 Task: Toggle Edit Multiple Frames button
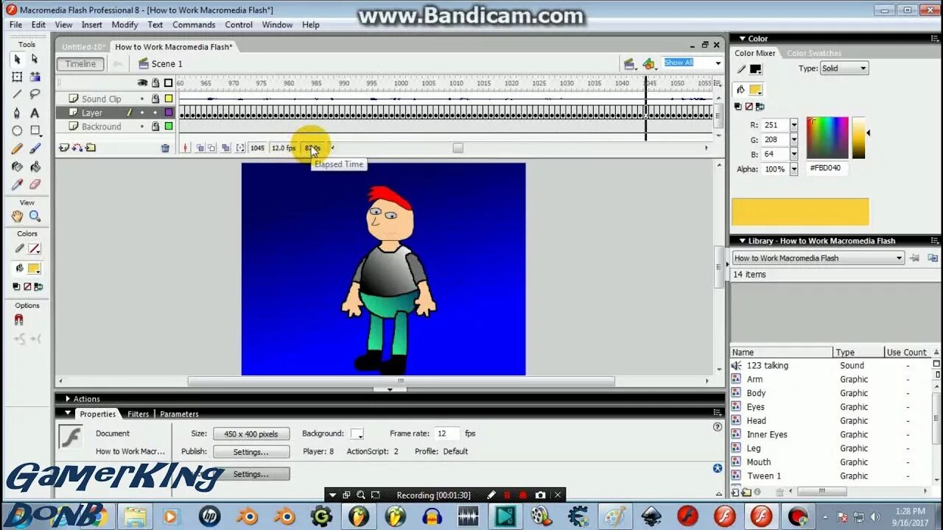click(x=225, y=148)
